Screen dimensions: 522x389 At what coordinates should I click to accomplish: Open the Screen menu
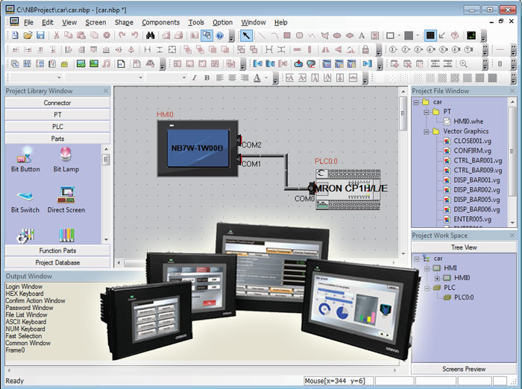click(x=95, y=22)
